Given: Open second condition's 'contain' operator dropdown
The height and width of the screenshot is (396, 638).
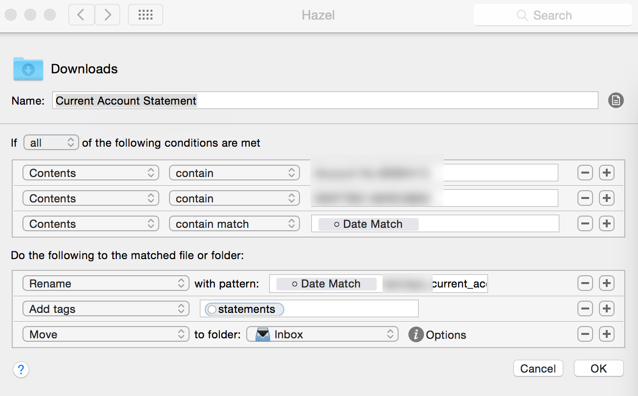Looking at the screenshot, I should (234, 198).
